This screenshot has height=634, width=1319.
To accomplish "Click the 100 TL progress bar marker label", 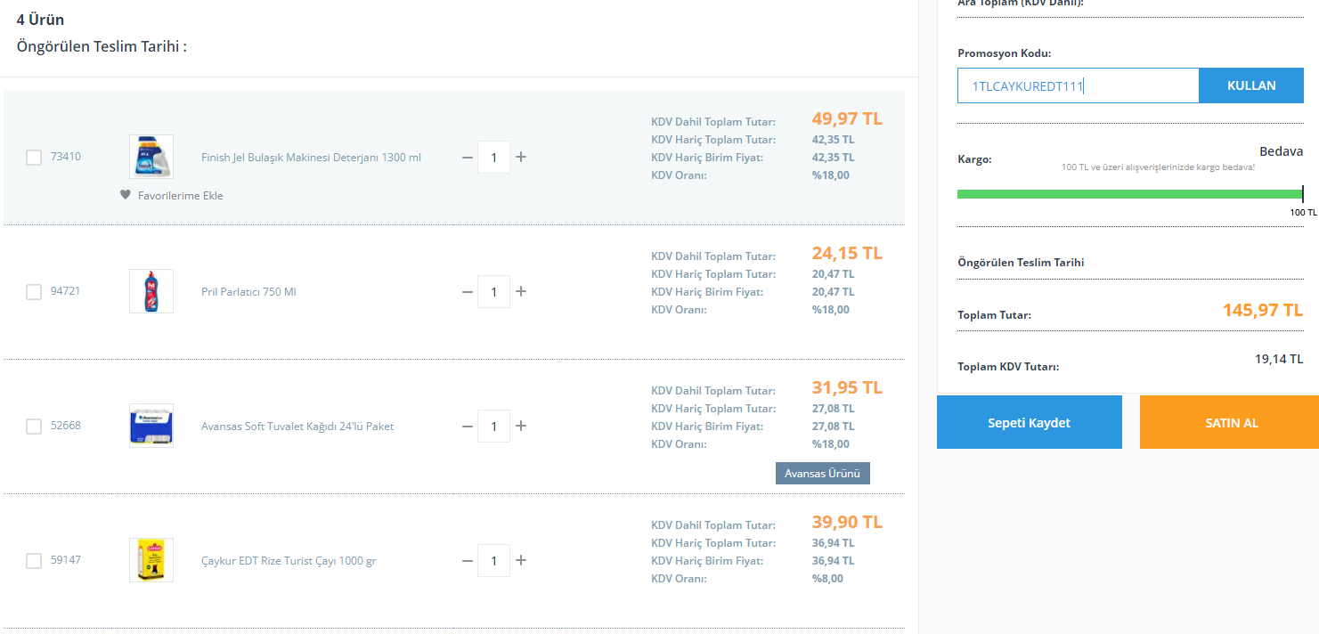I will tap(1304, 212).
